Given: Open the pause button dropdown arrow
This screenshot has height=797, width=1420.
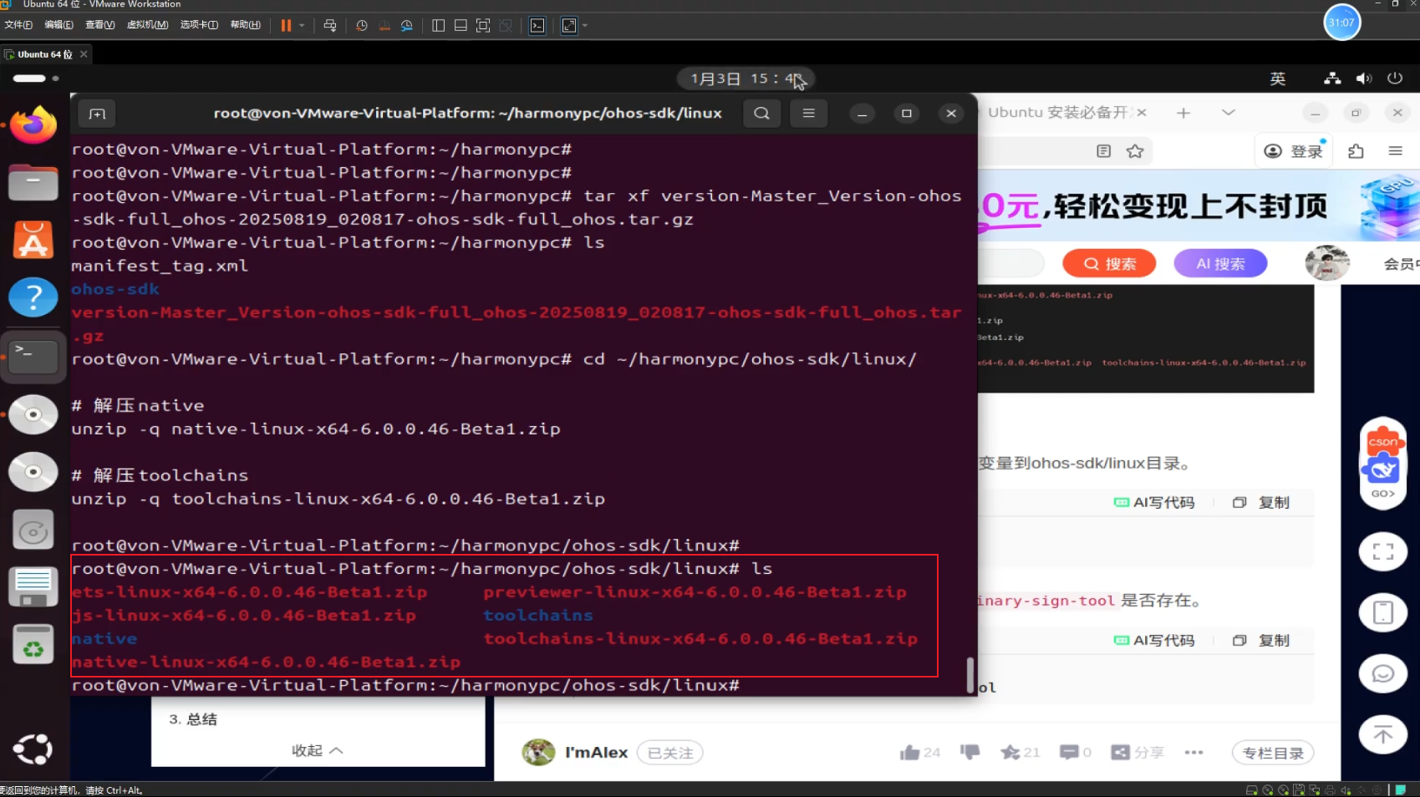Looking at the screenshot, I should [x=302, y=25].
